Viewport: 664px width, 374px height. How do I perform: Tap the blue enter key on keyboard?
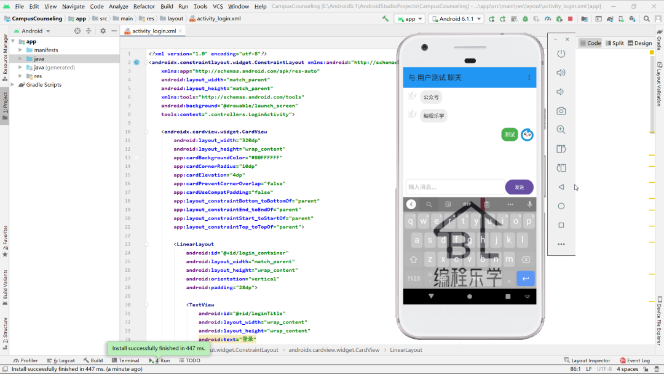click(526, 278)
